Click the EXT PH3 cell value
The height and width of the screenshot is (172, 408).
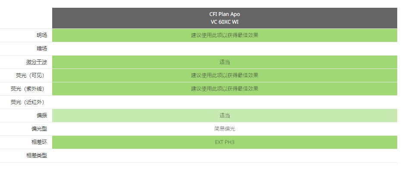(225, 142)
